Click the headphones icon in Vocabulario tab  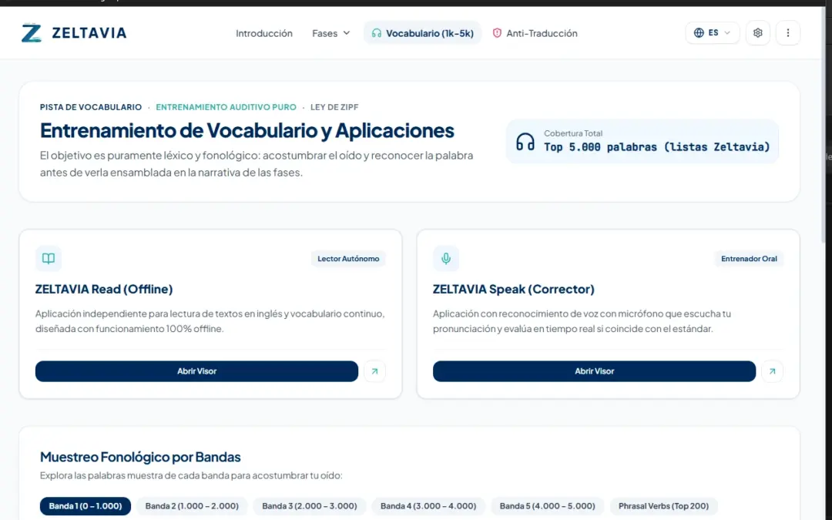(x=376, y=33)
